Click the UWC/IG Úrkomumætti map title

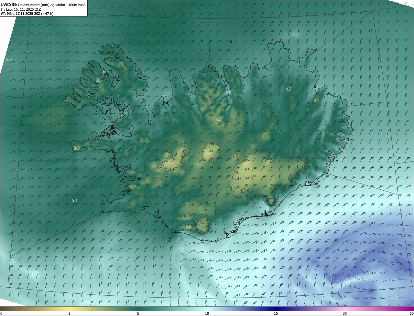tap(43, 5)
